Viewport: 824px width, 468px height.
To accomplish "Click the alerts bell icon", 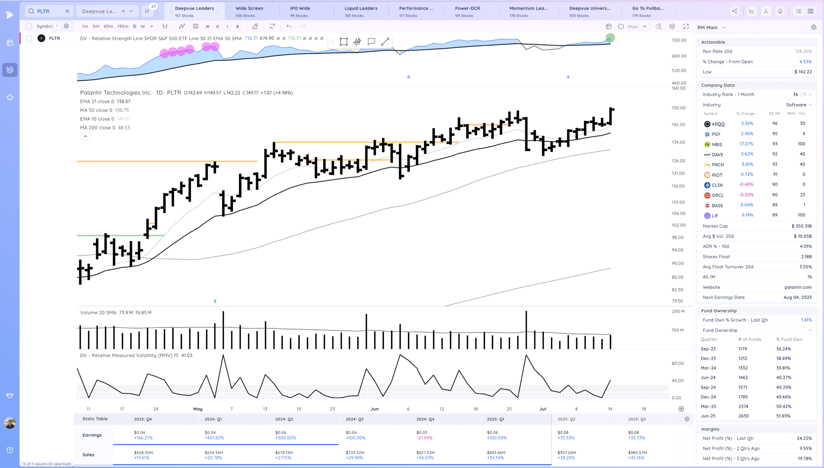I will tap(780, 11).
